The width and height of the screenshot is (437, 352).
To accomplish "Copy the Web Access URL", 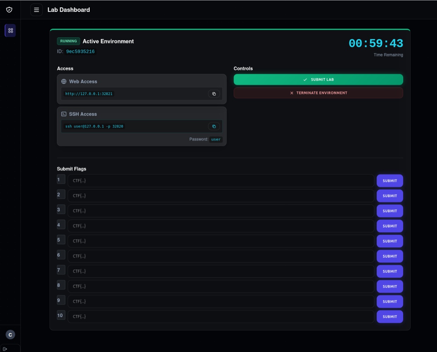I will [x=214, y=94].
